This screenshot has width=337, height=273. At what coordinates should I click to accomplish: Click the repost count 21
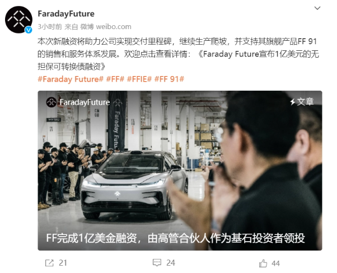pos(63,263)
